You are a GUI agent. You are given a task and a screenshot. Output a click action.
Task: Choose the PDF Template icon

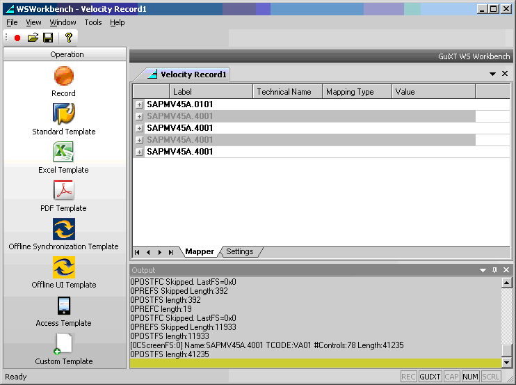pos(64,190)
